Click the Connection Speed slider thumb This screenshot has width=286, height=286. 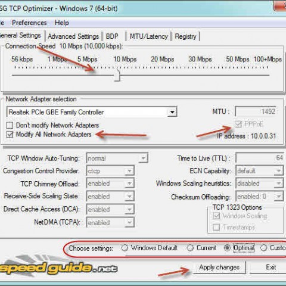click(x=117, y=76)
